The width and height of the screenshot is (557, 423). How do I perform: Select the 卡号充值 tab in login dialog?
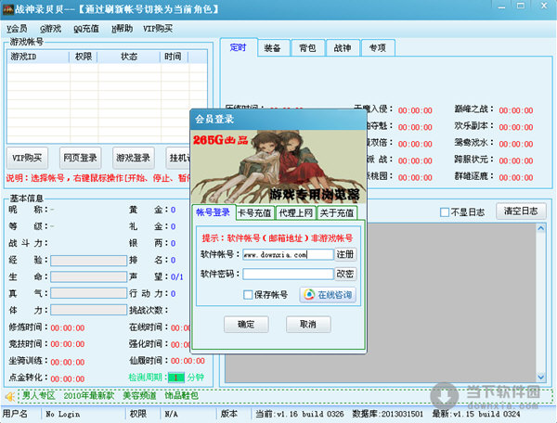pyautogui.click(x=255, y=211)
